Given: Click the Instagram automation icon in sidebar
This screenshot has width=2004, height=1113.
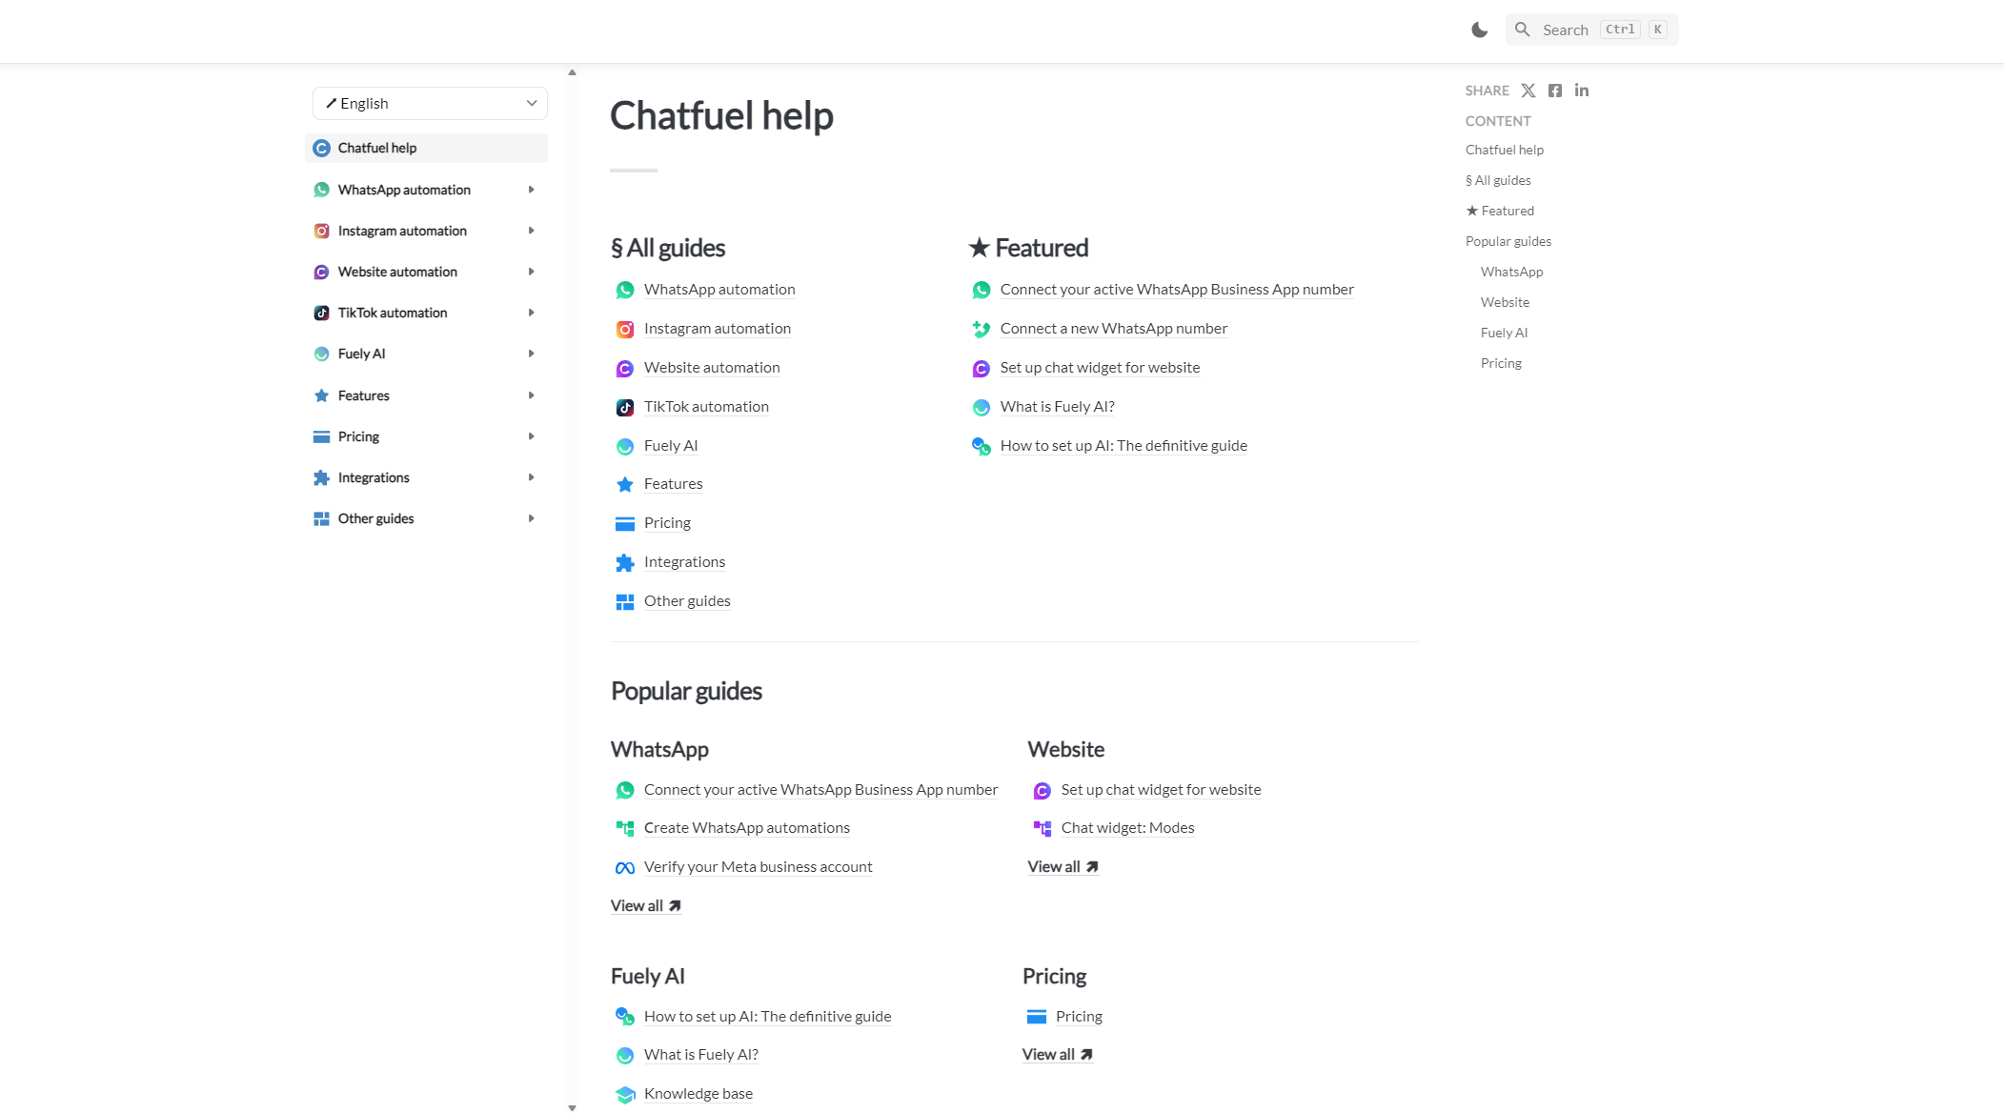Looking at the screenshot, I should [x=322, y=231].
